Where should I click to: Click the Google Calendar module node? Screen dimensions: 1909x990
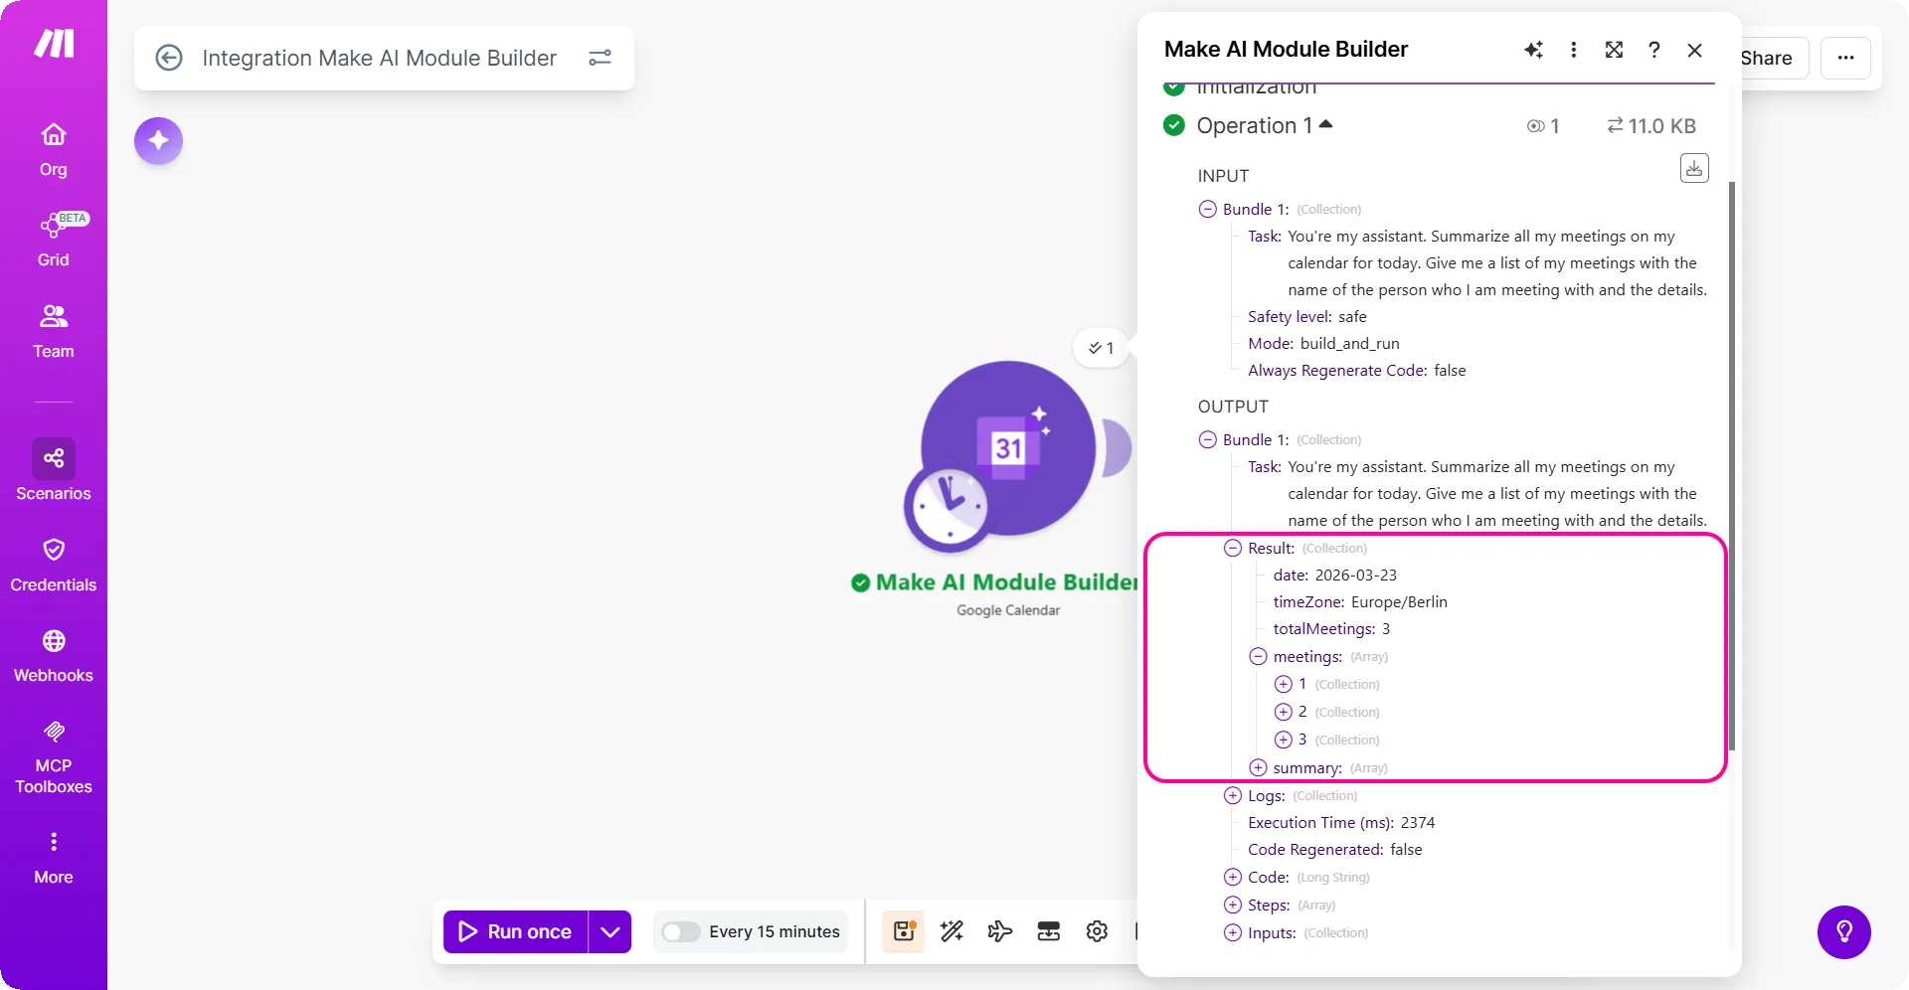coord(1008,448)
